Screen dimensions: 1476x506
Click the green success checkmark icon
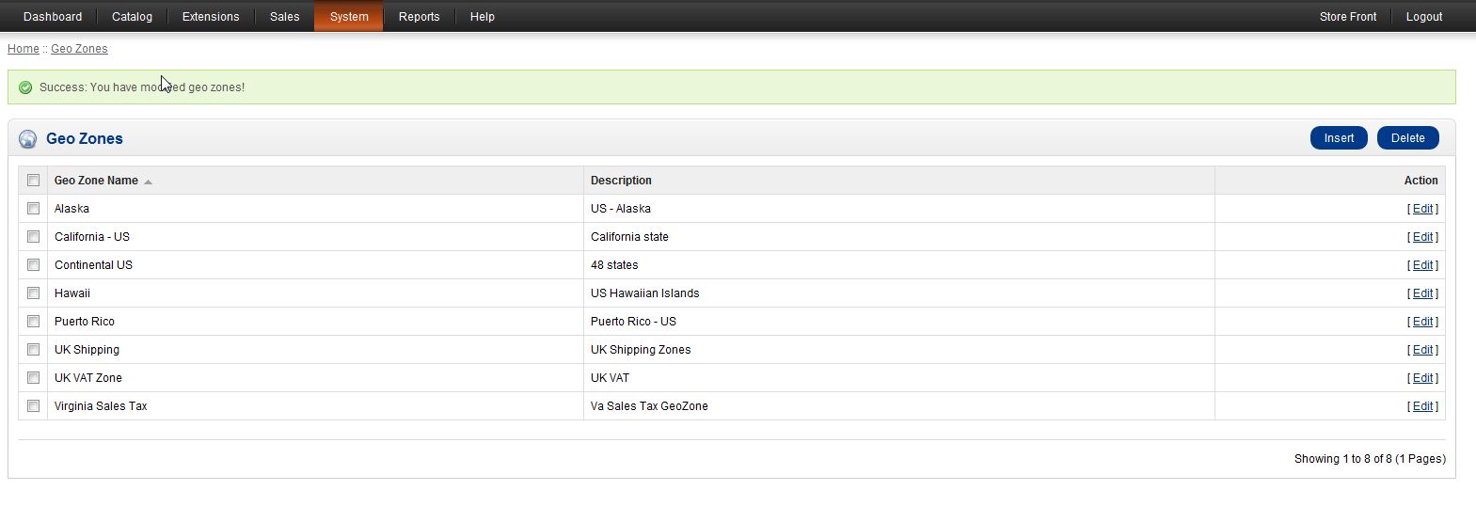25,87
